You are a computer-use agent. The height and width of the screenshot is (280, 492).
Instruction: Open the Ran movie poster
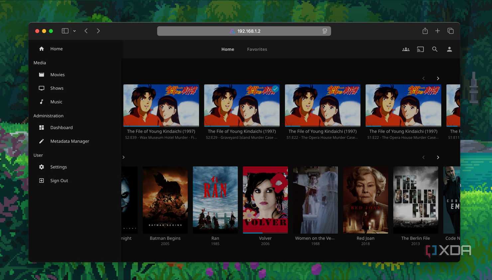click(x=215, y=200)
